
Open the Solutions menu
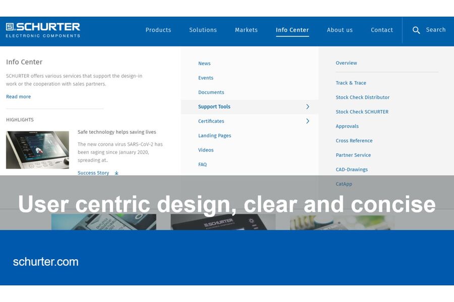(x=203, y=30)
